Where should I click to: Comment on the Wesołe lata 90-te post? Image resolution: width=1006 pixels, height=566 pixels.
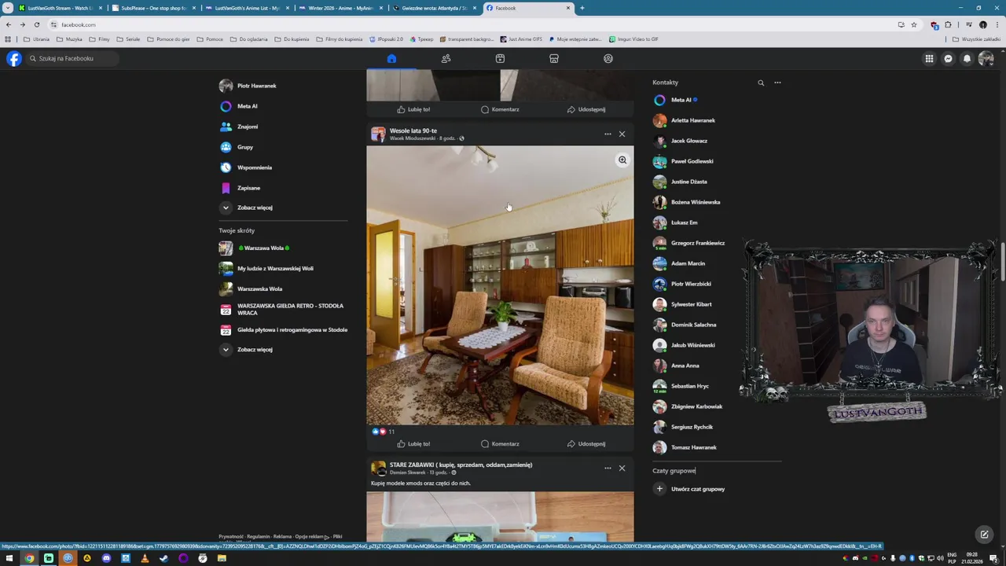500,444
